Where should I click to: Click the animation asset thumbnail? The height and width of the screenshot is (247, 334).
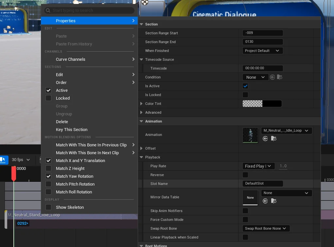pyautogui.click(x=250, y=135)
